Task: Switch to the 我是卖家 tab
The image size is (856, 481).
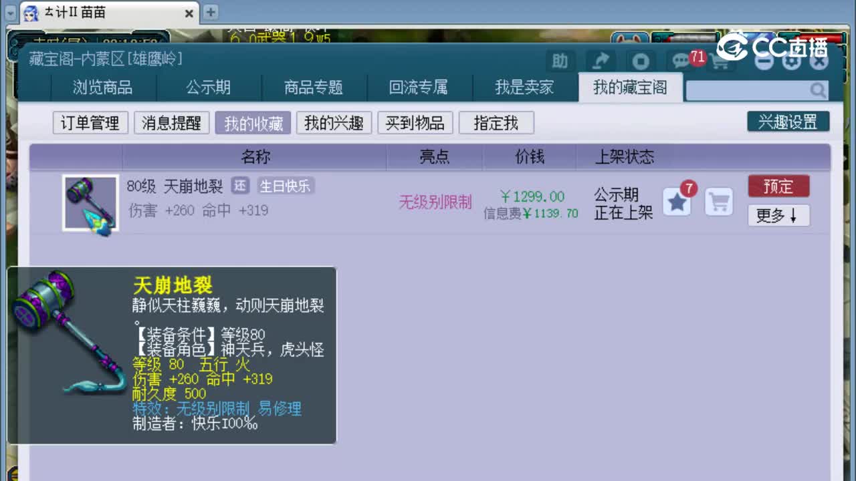Action: pyautogui.click(x=524, y=88)
